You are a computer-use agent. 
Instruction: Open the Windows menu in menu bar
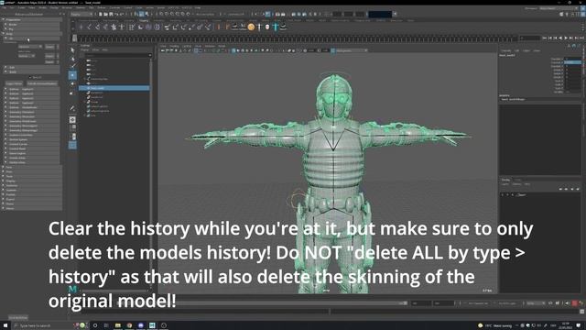click(x=67, y=7)
